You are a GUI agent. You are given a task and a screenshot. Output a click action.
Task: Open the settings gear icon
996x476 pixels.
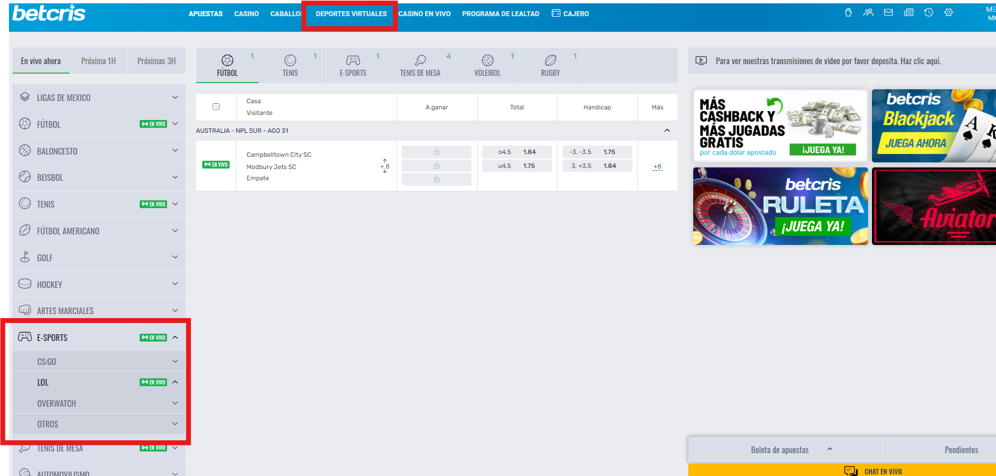pyautogui.click(x=949, y=12)
